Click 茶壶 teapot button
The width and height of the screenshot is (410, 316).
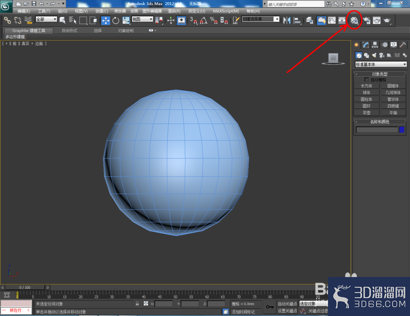click(x=366, y=113)
